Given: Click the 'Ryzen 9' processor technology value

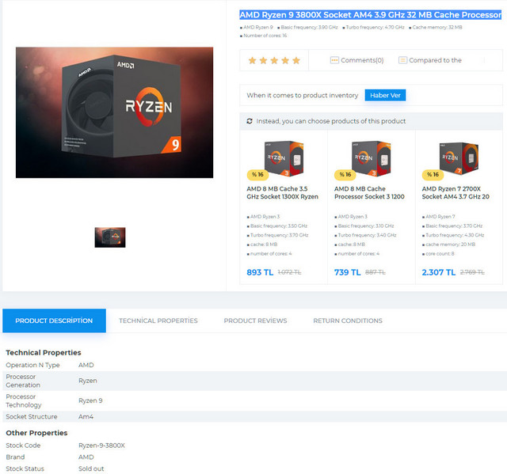Looking at the screenshot, I should tap(90, 400).
